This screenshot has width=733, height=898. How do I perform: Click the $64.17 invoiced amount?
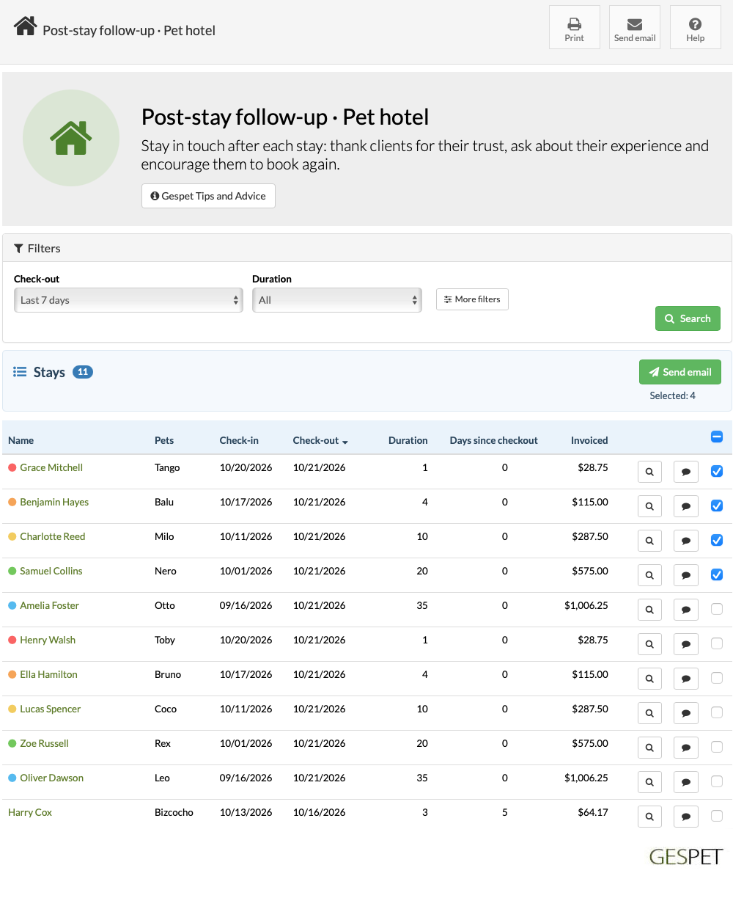coord(593,812)
